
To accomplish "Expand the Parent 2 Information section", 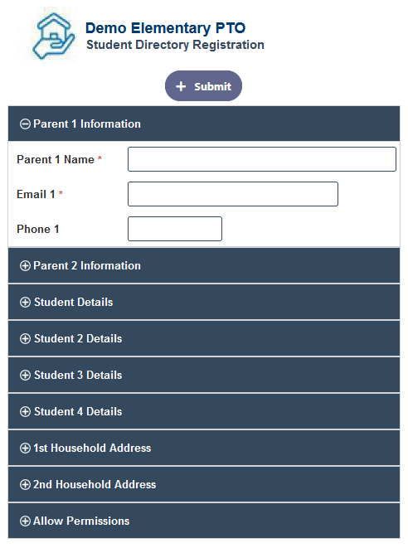I will (x=204, y=265).
